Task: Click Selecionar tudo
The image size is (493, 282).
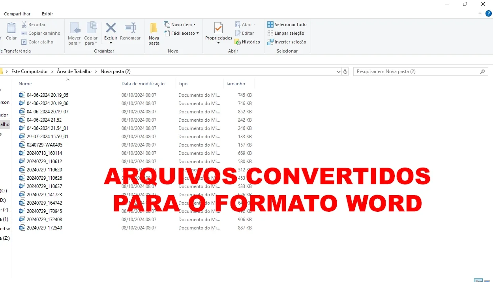Action: 287,24
